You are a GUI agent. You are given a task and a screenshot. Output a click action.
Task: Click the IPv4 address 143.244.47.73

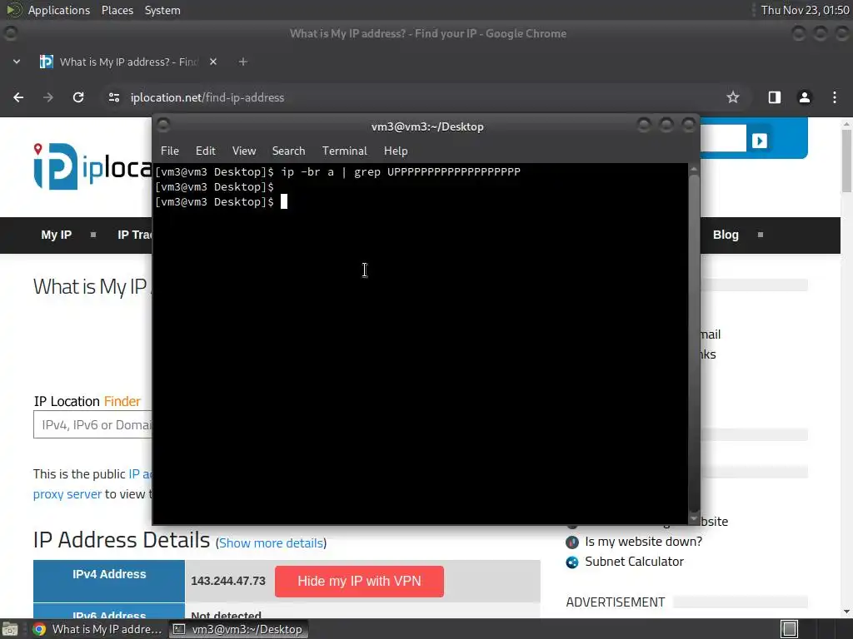click(228, 582)
